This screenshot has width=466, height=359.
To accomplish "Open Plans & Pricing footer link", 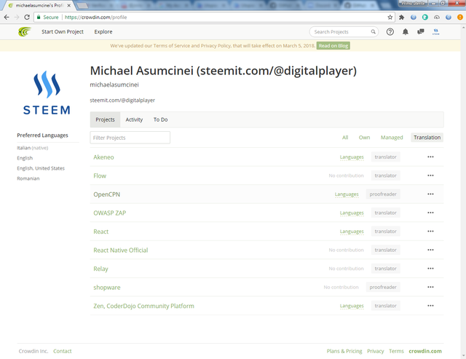I will tap(344, 351).
